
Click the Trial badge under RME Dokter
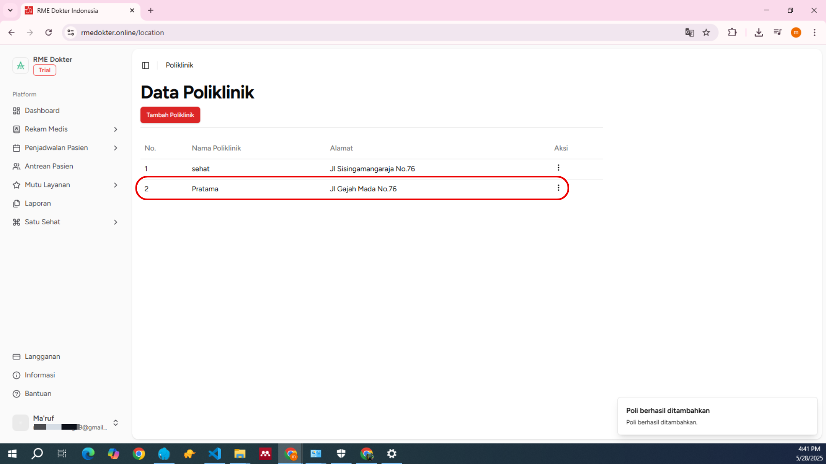44,70
